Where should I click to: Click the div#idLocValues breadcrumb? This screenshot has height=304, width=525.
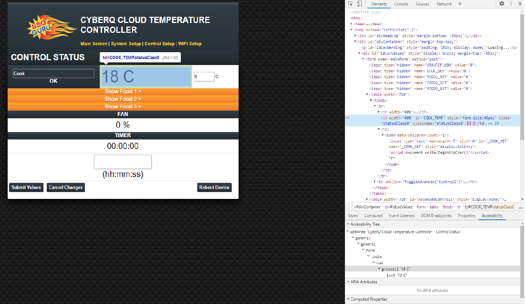point(399,207)
